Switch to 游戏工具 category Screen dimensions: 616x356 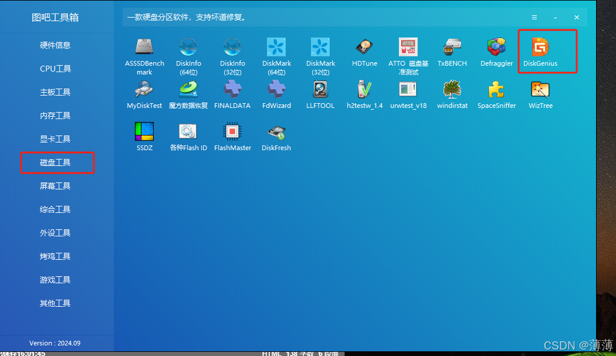55,280
